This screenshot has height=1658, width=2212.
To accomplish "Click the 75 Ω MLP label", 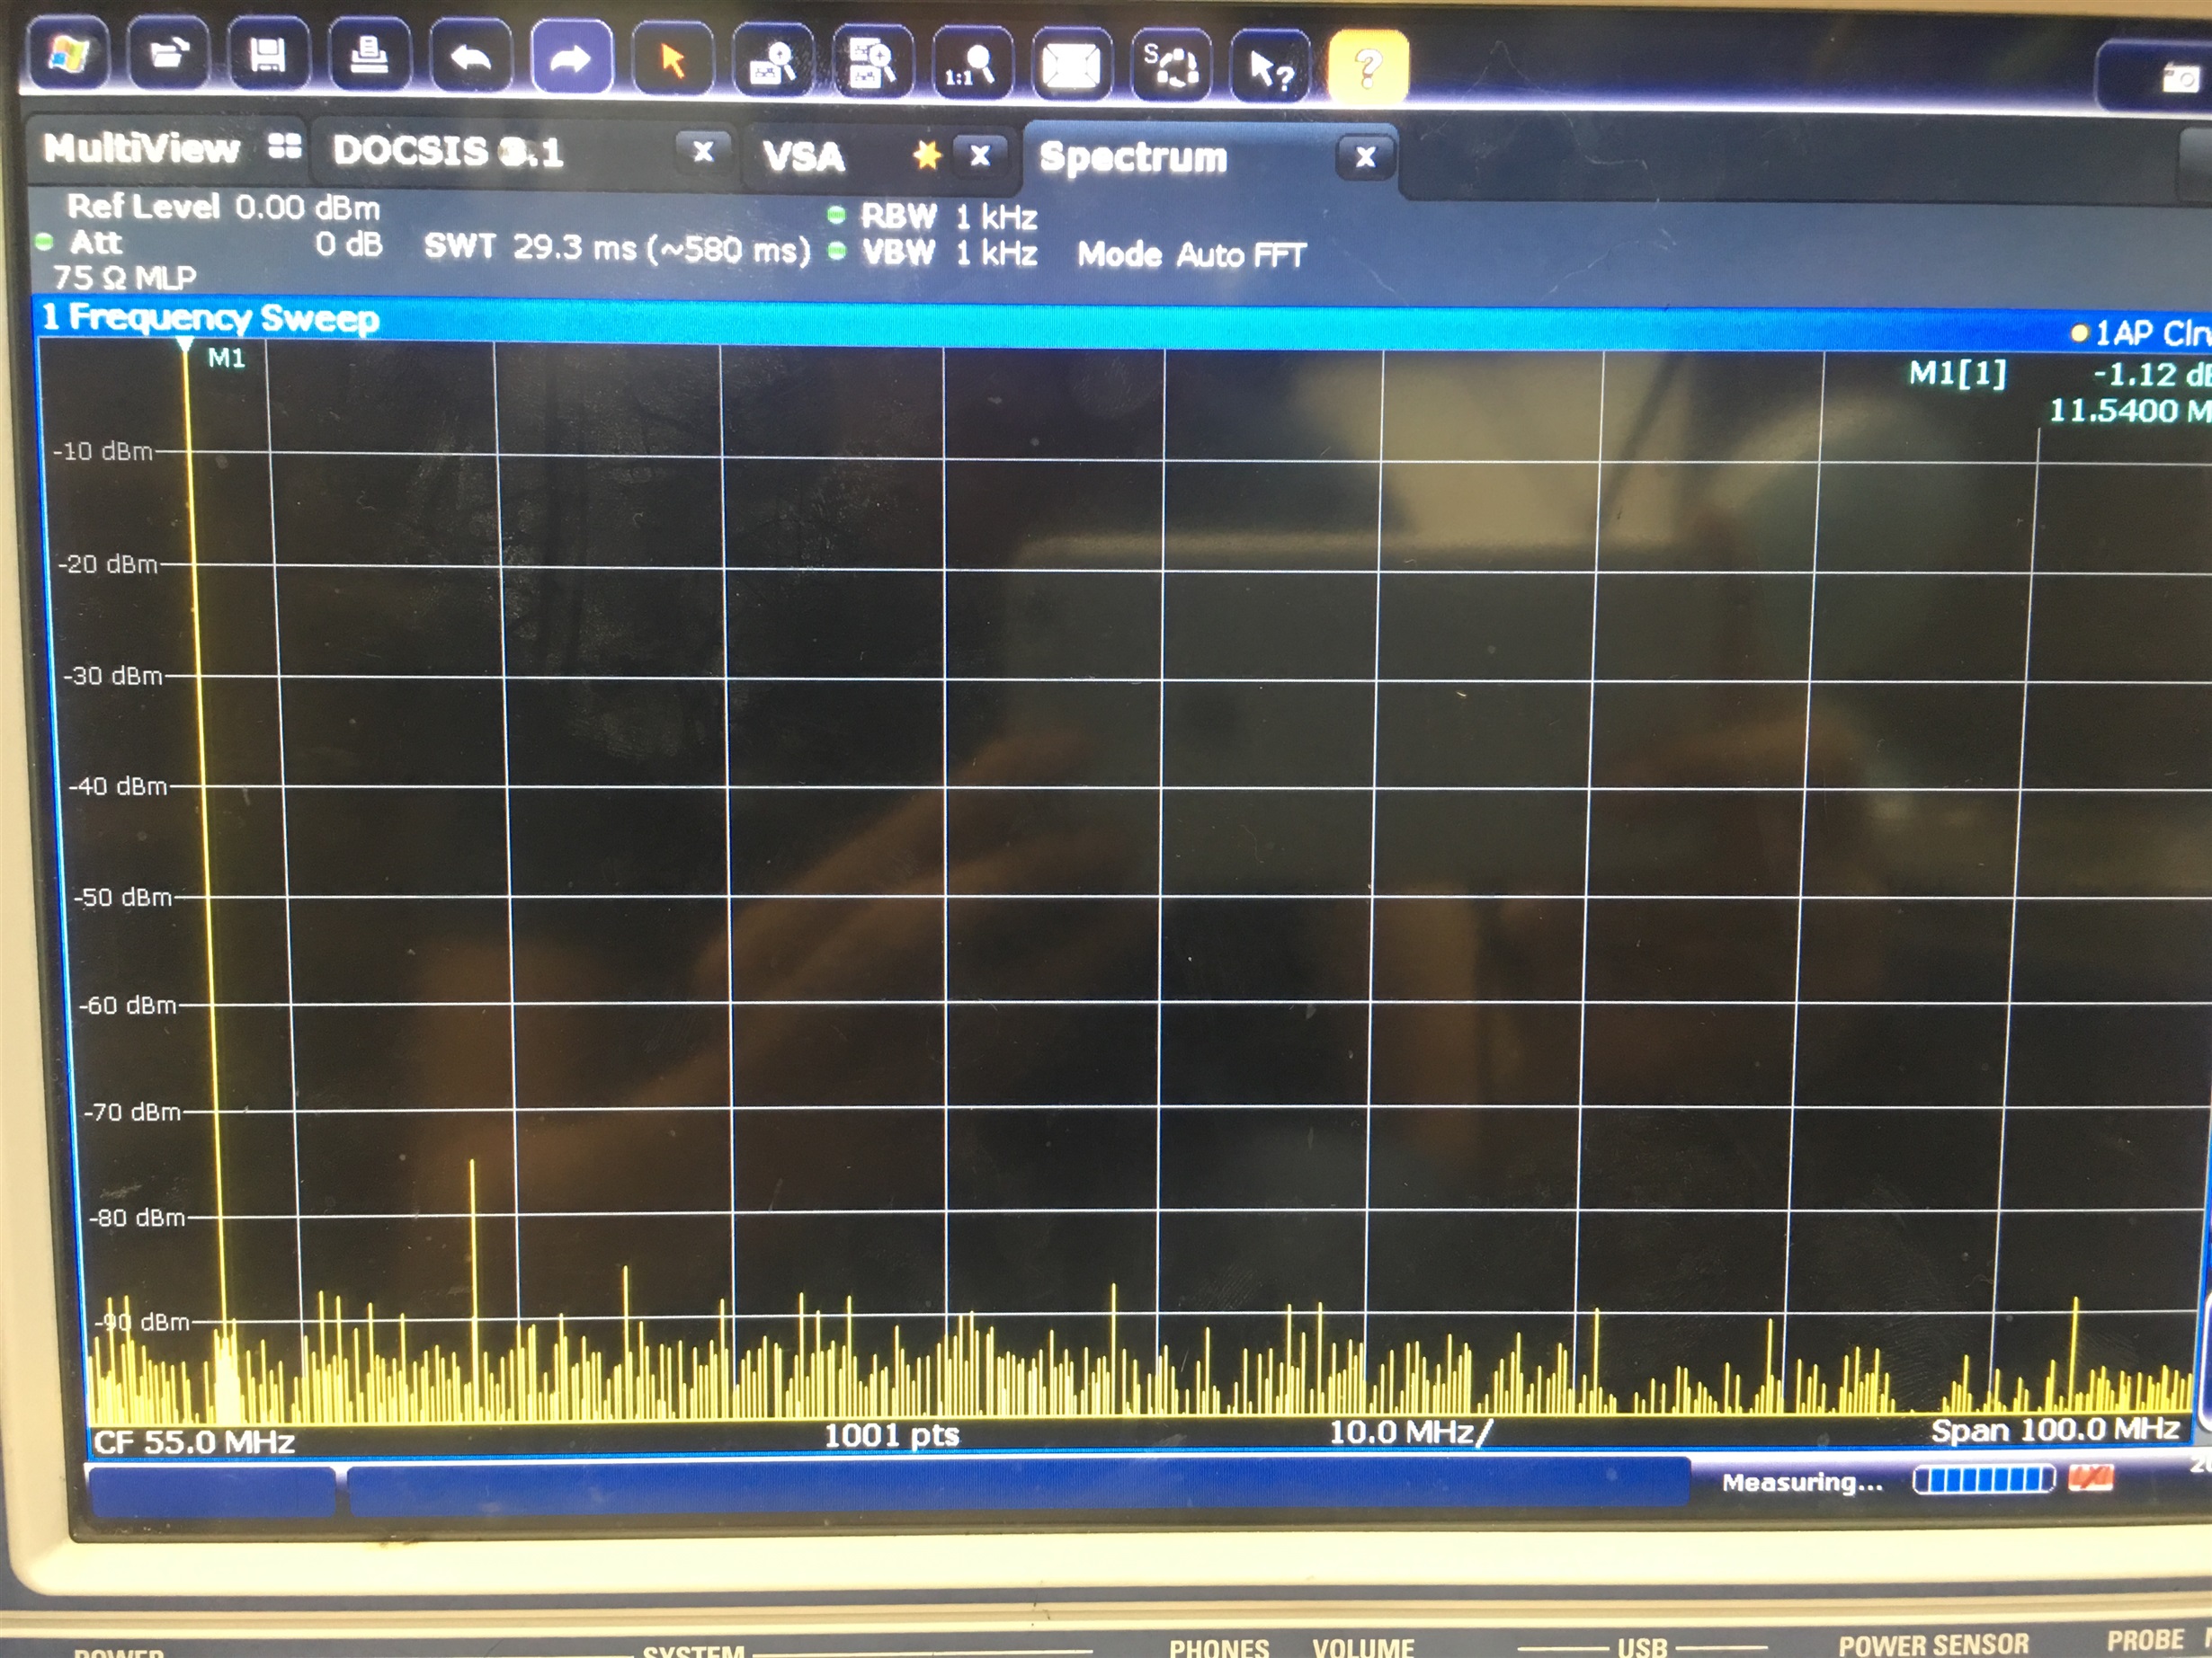I will (125, 277).
